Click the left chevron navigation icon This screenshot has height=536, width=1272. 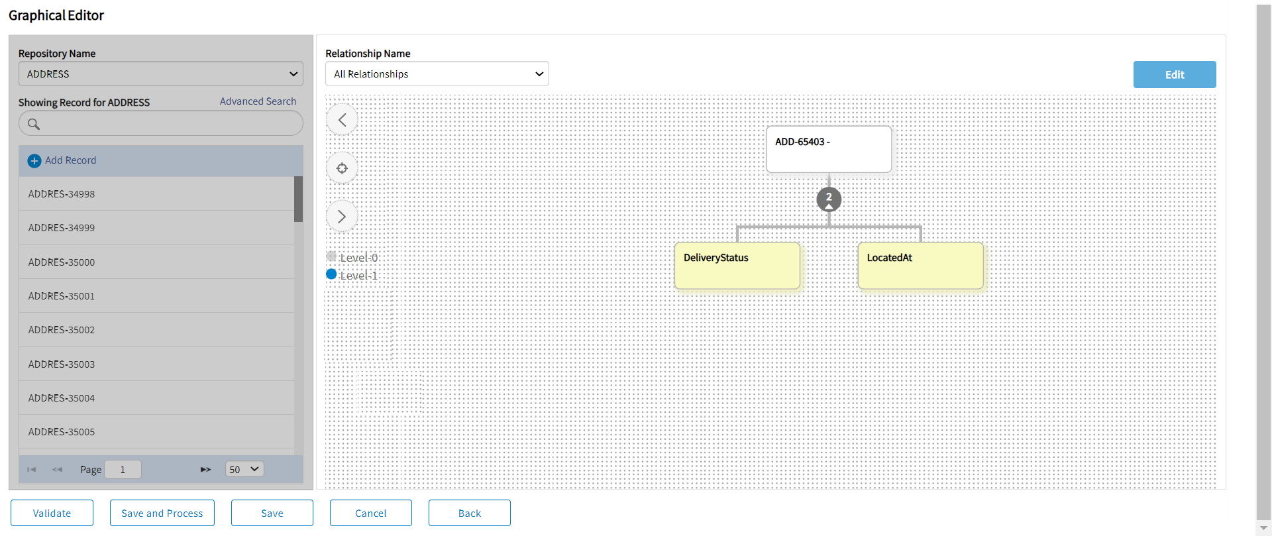click(342, 120)
